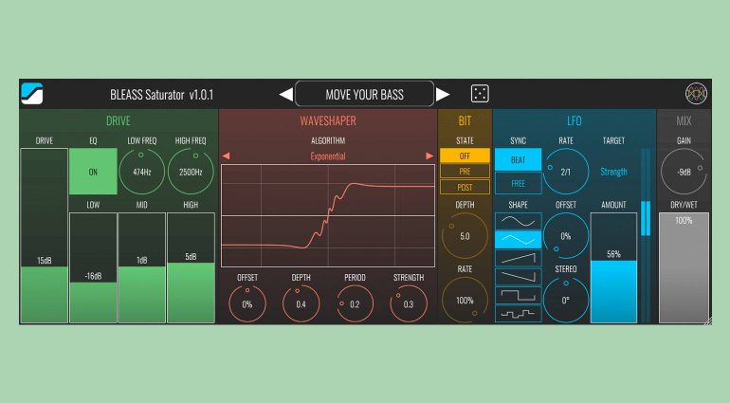730x403 pixels.
Task: Select the ramp up sawtooth LFO shape
Action: tap(519, 258)
